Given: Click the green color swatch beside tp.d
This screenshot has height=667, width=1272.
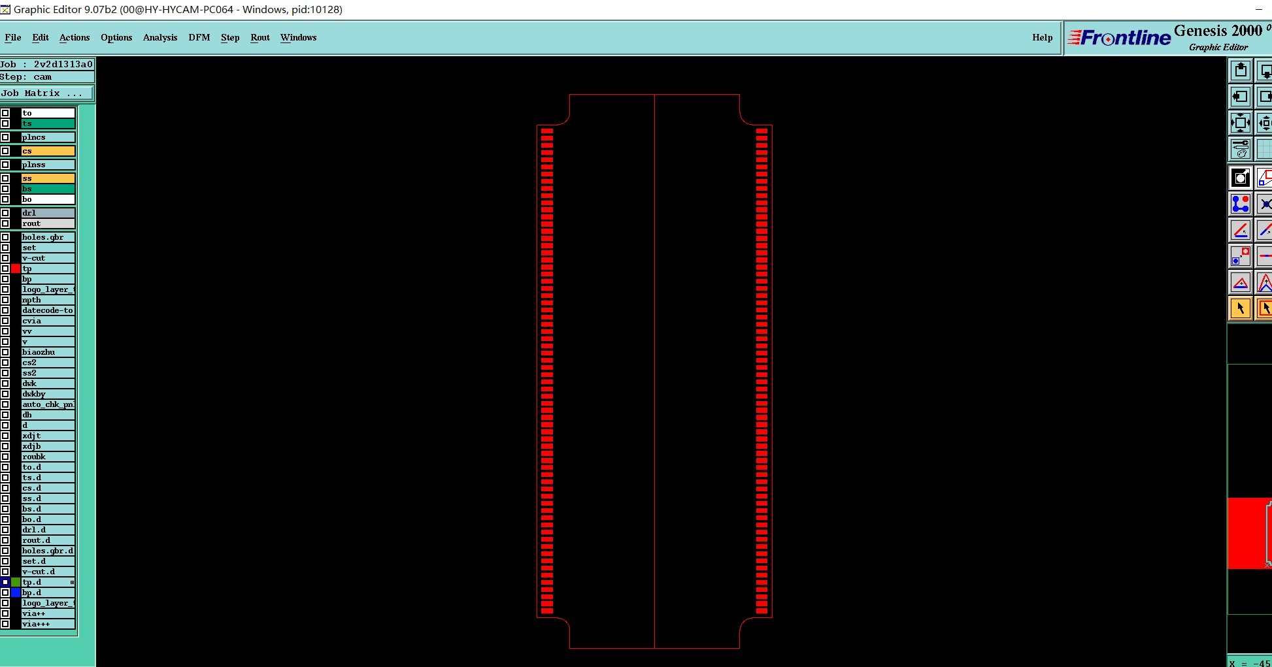Looking at the screenshot, I should (16, 582).
